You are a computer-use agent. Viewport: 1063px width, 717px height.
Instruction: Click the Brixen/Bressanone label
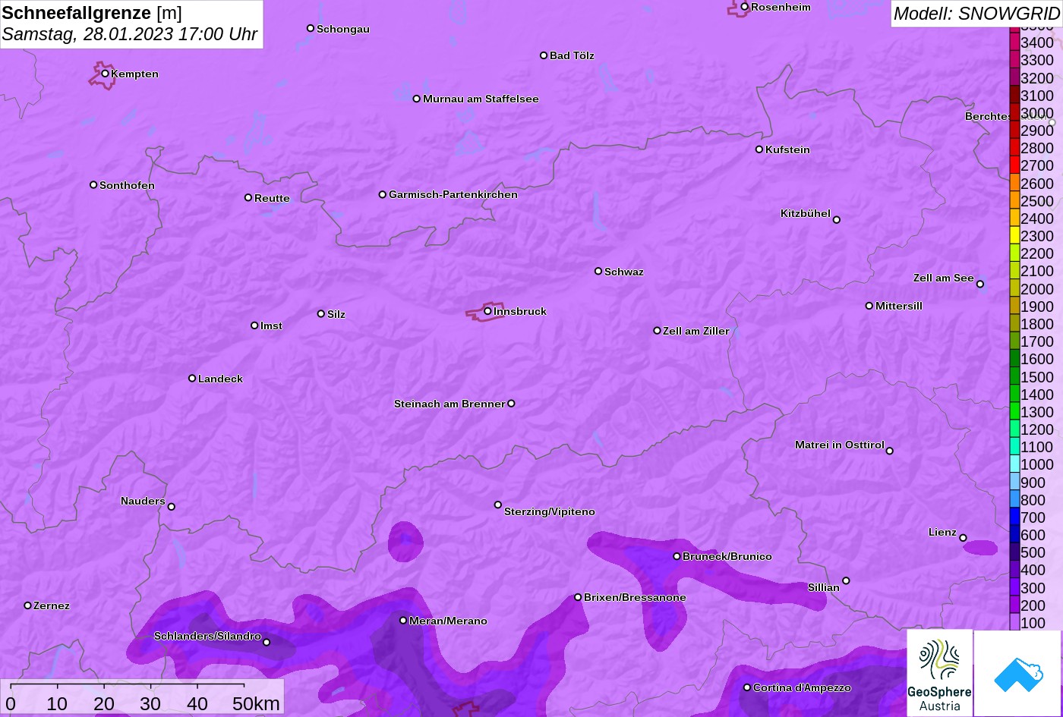tap(635, 597)
